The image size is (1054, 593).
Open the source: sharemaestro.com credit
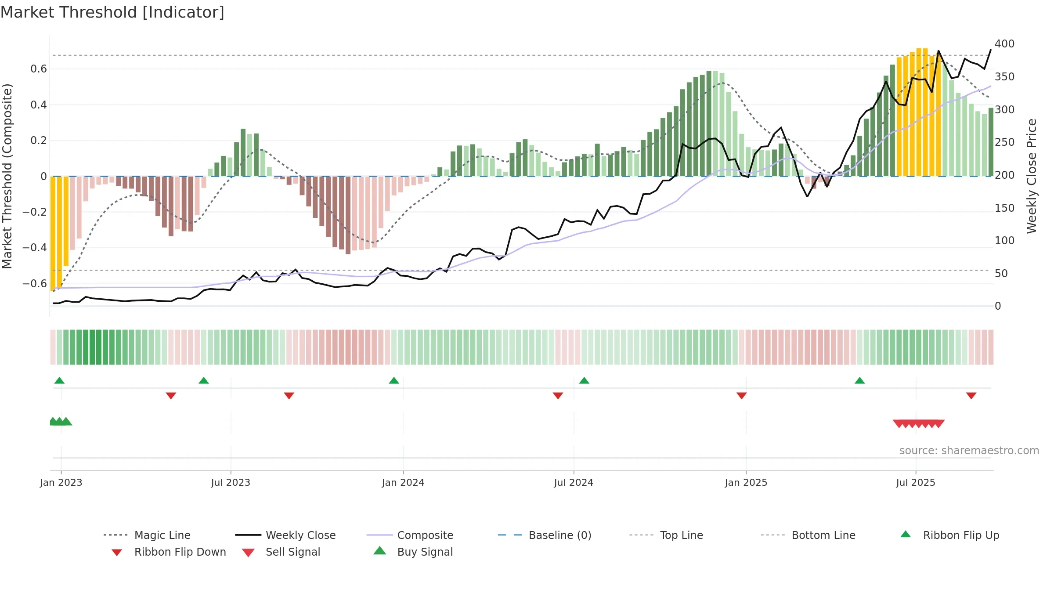click(969, 451)
